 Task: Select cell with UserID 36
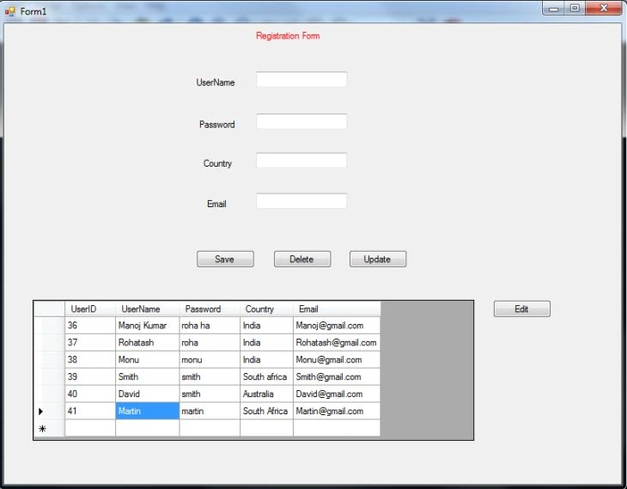pos(90,326)
